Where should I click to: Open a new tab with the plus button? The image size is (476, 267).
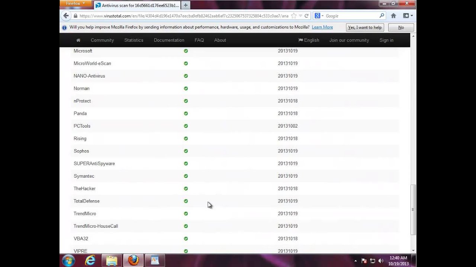186,5
